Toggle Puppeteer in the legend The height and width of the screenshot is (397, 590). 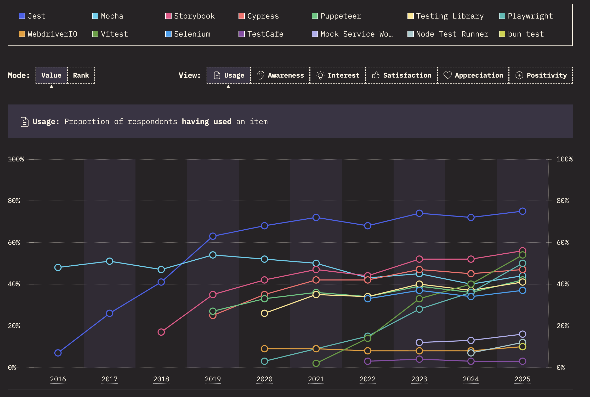pos(337,16)
